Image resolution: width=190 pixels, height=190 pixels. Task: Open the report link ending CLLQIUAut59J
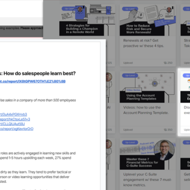(x=12, y=124)
